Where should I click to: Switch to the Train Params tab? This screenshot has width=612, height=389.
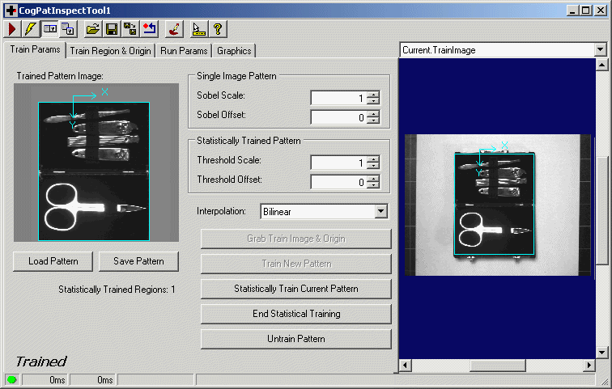[x=35, y=49]
